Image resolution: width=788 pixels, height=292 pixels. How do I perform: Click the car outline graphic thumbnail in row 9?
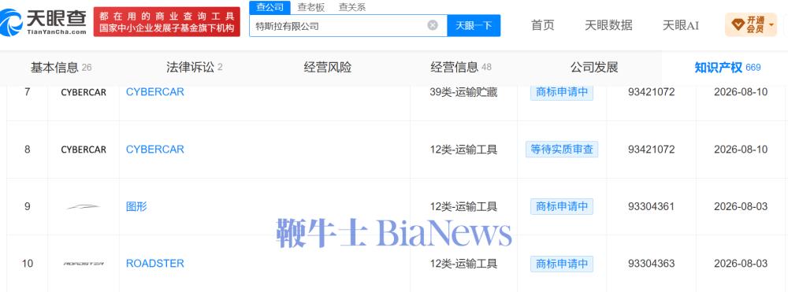click(x=84, y=207)
